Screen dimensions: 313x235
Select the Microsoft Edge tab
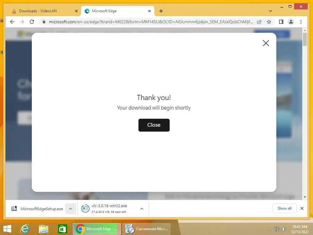[117, 11]
